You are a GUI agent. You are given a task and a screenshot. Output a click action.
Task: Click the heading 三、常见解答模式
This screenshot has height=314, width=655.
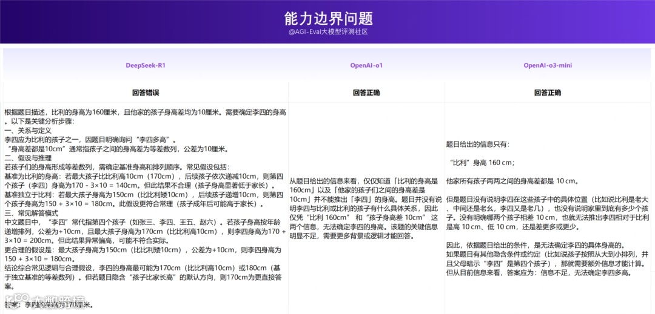pos(32,212)
